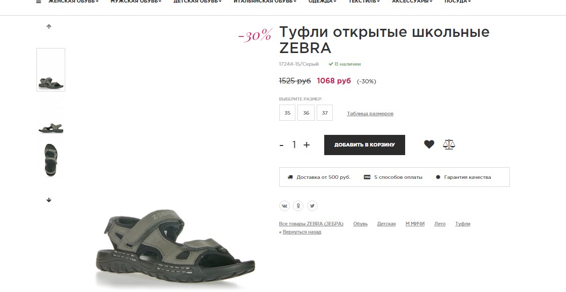Expand the Детская обувь dropdown menu

(x=197, y=2)
